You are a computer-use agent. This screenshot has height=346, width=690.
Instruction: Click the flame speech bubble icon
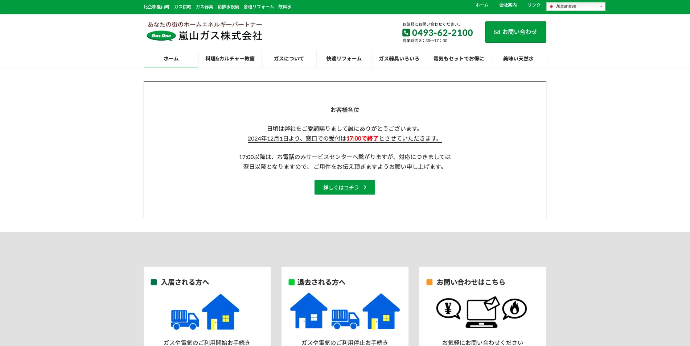[x=514, y=309]
